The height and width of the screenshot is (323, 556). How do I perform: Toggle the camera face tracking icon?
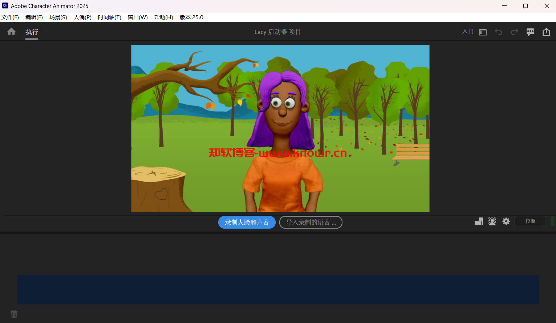pos(492,221)
